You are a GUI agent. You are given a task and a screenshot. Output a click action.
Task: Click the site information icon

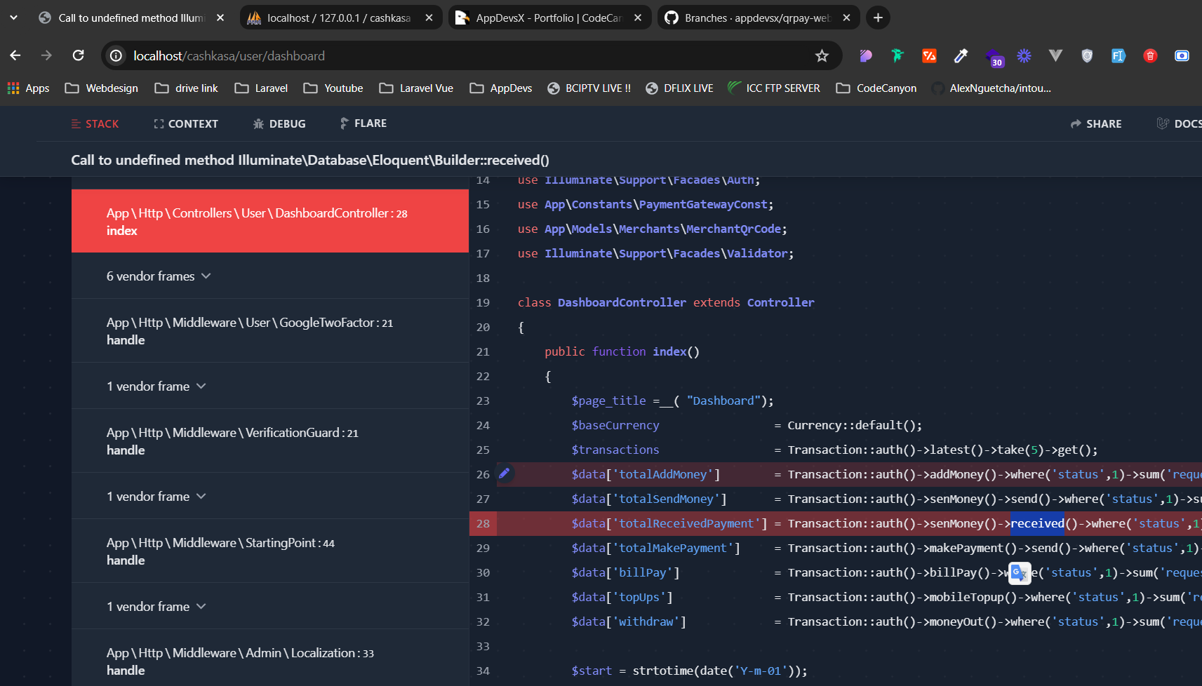(x=116, y=56)
